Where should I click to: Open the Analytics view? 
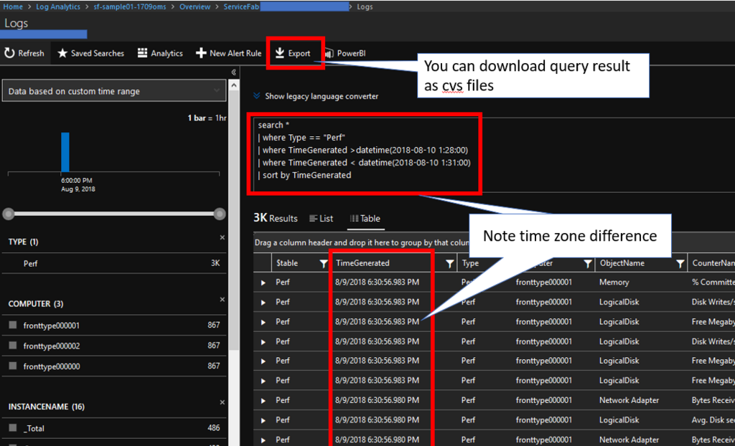tap(160, 53)
